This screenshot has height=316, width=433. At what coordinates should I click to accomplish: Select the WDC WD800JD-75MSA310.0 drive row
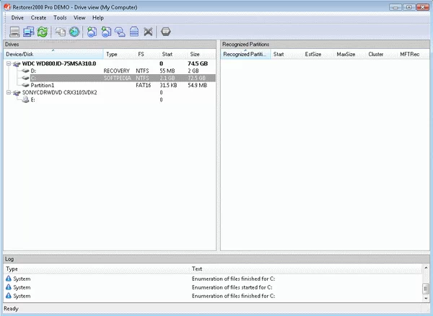coord(110,63)
